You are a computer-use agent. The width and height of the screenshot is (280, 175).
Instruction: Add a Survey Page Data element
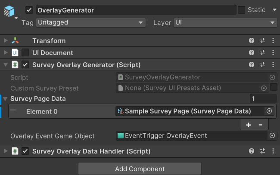click(249, 125)
